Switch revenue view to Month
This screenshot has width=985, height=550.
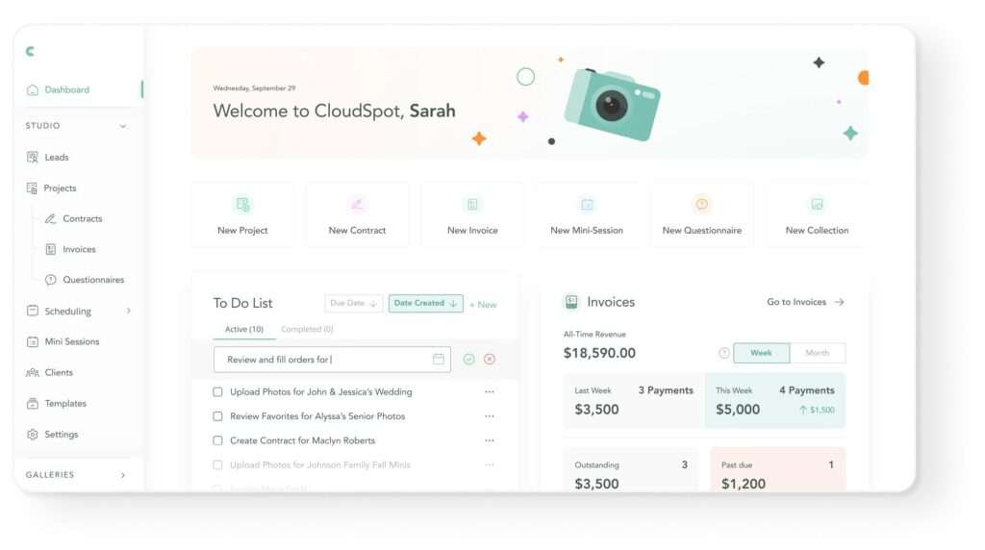tap(818, 353)
